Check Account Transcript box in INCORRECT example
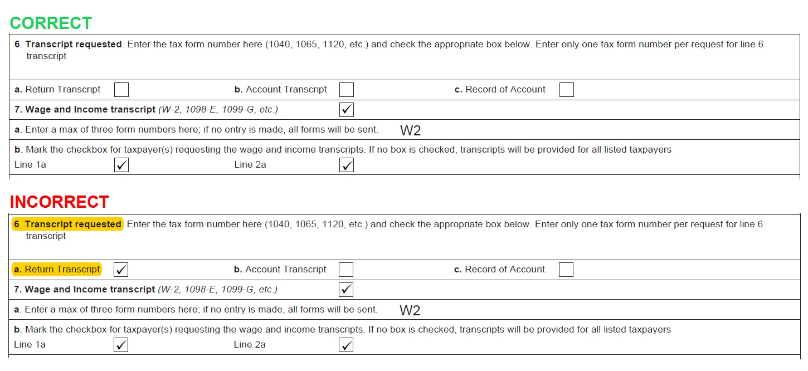The image size is (808, 371). point(346,270)
